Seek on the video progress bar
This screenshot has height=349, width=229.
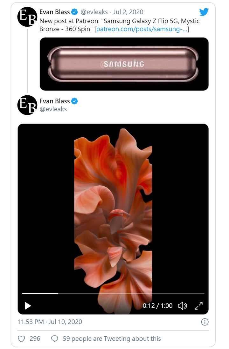[113, 294]
